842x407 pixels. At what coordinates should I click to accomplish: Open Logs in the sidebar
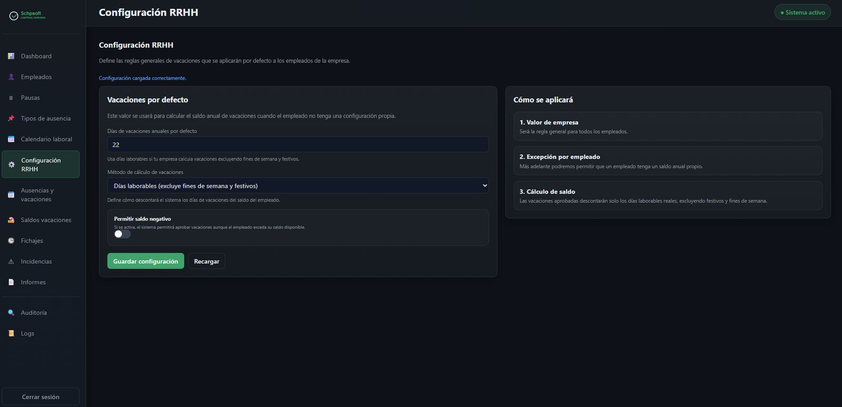pyautogui.click(x=41, y=333)
